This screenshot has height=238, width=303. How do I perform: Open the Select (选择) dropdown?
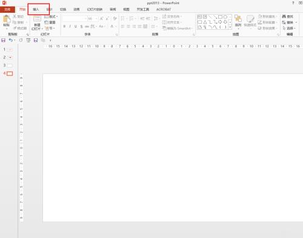289,28
